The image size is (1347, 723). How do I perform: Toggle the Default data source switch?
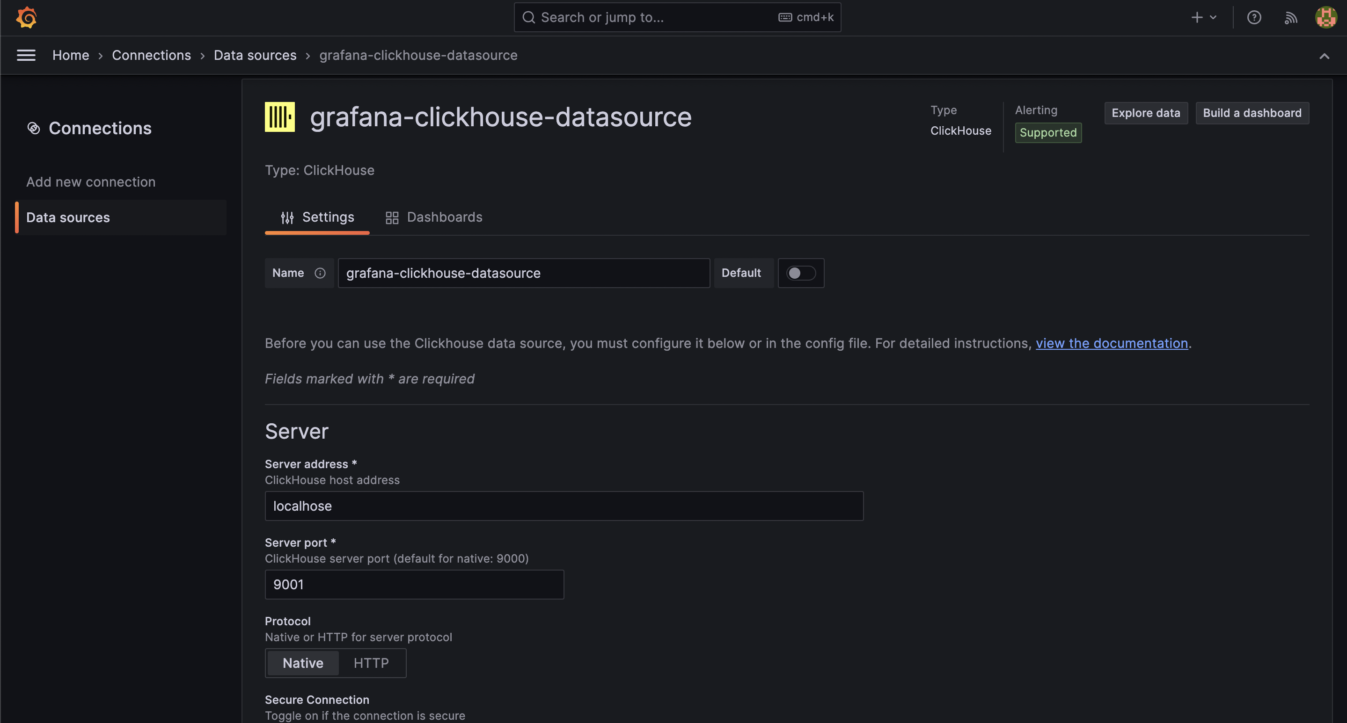pyautogui.click(x=800, y=273)
